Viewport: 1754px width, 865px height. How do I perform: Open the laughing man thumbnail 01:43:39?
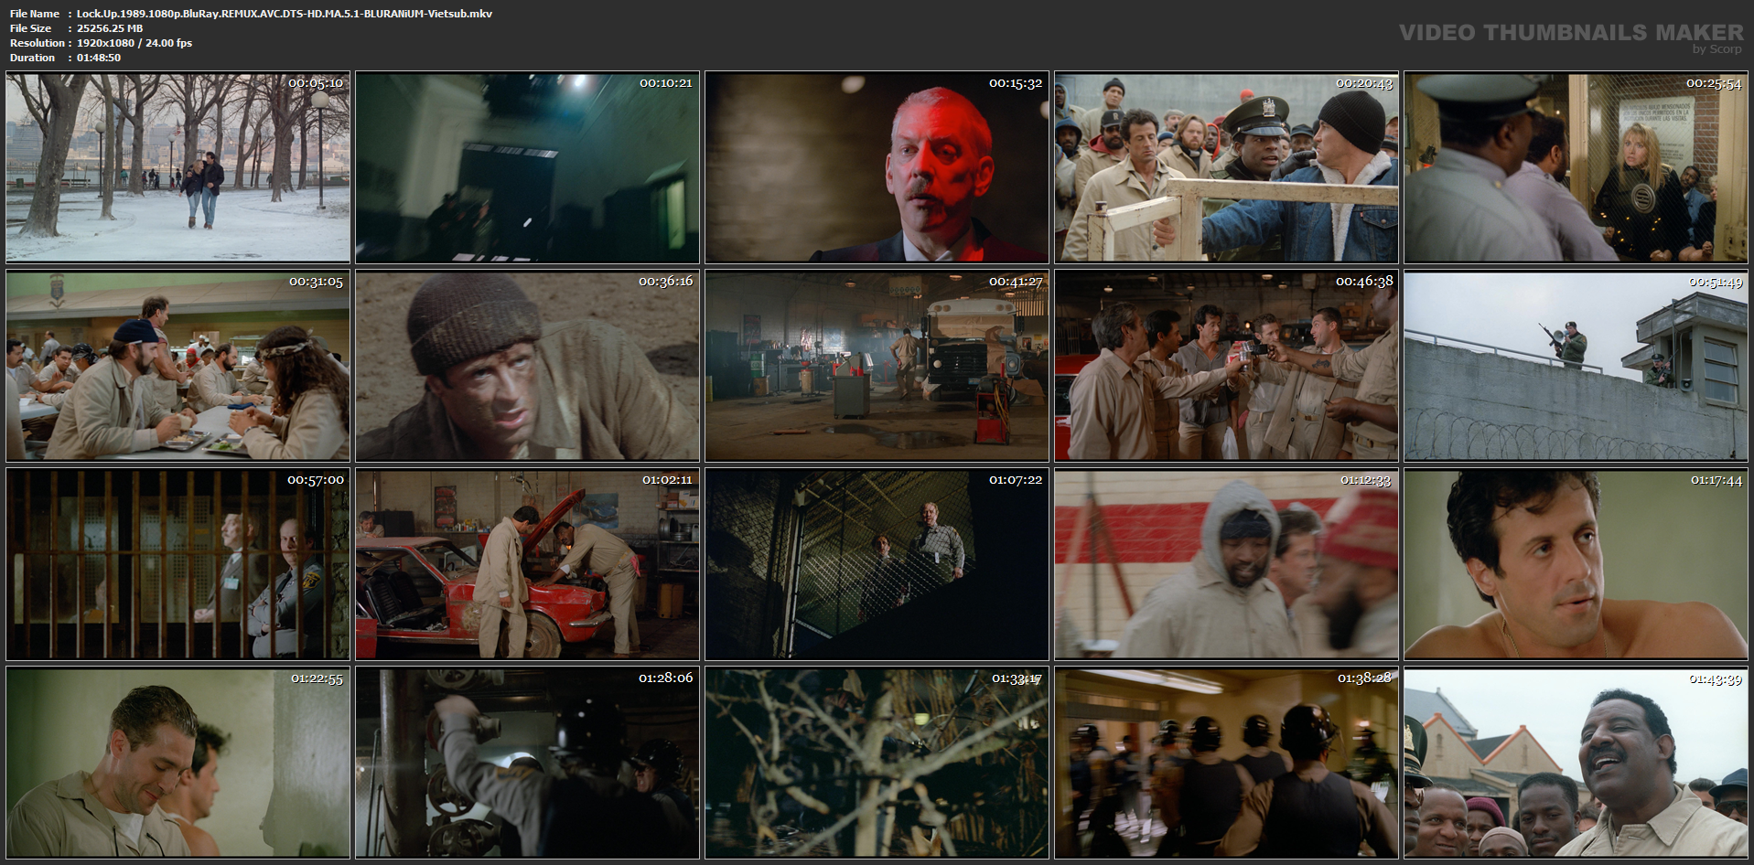tap(1576, 763)
